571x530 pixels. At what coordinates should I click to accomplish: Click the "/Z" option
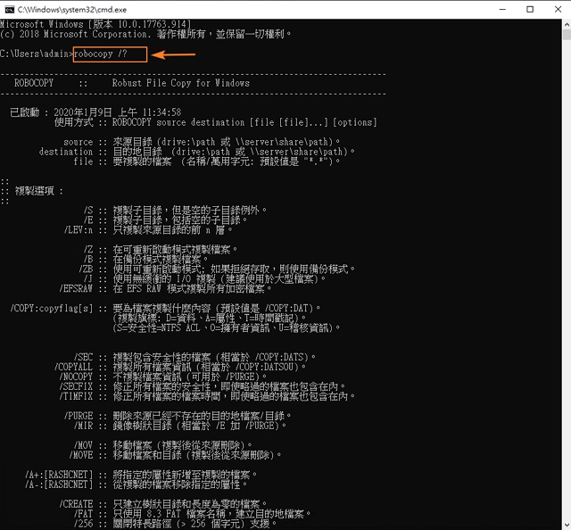tap(88, 250)
